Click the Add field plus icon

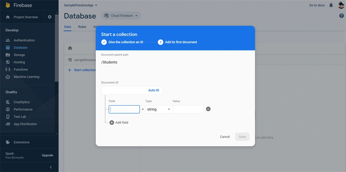112,122
